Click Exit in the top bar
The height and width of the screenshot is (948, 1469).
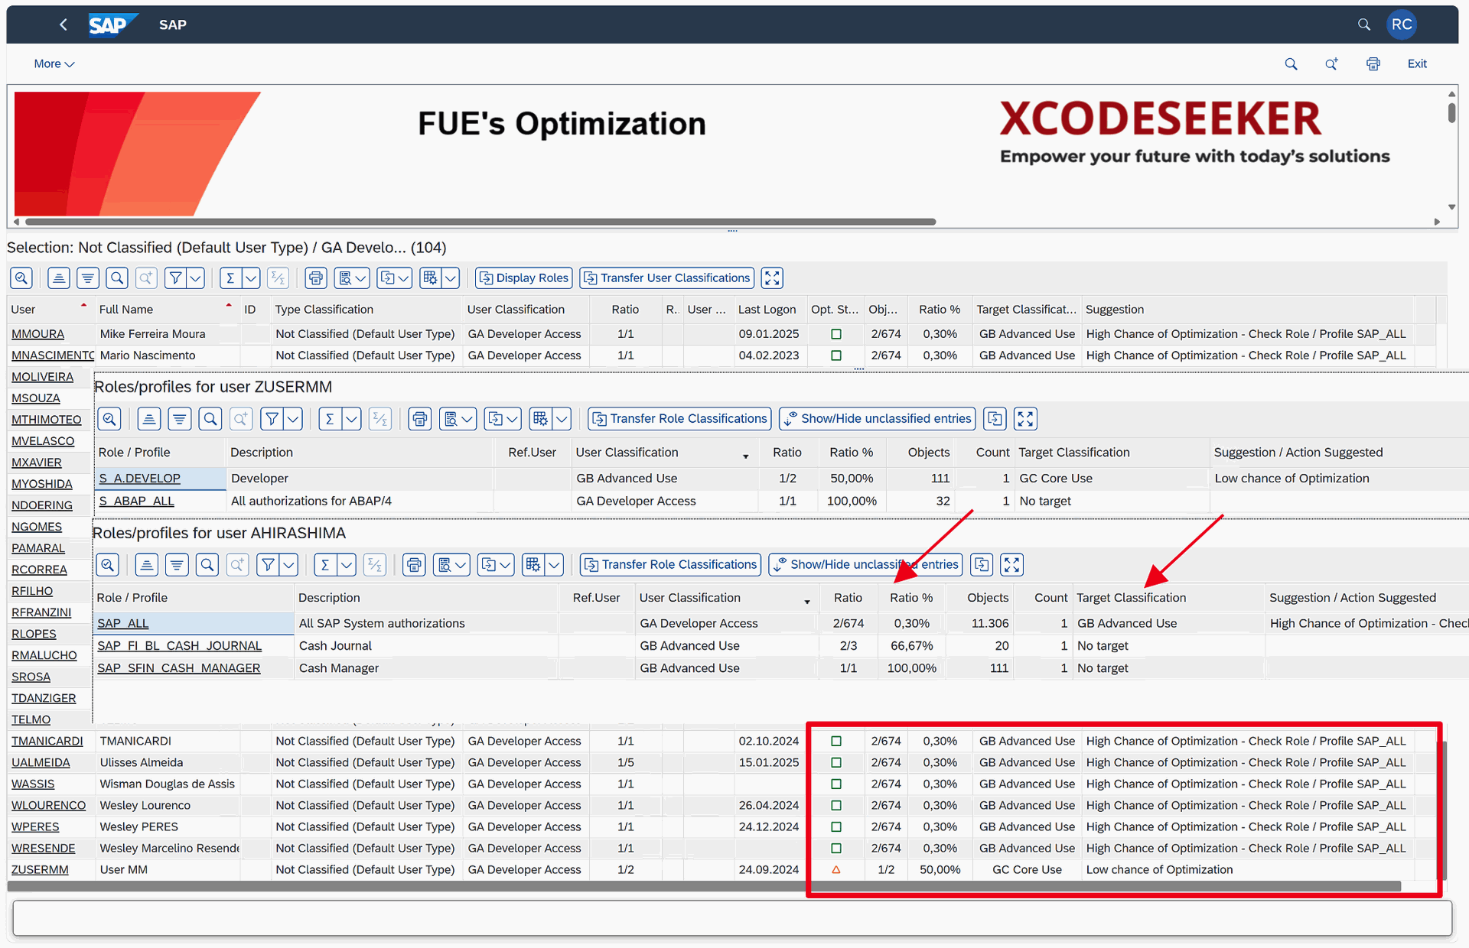[x=1417, y=64]
